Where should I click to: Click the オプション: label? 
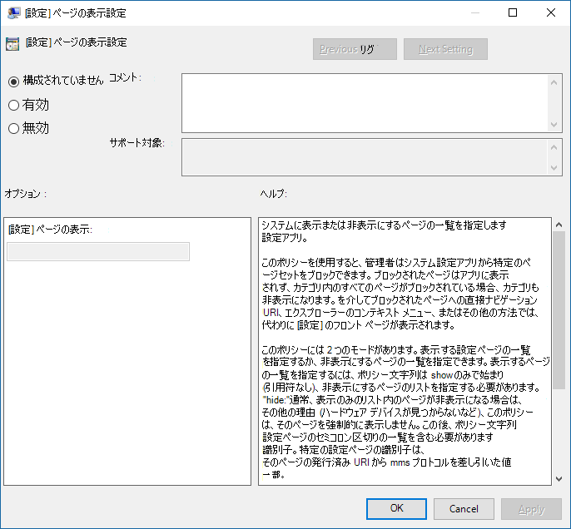click(26, 194)
